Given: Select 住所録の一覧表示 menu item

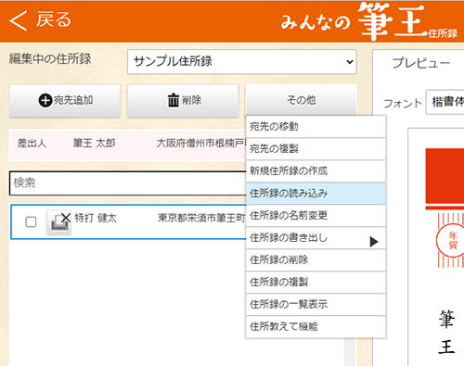Looking at the screenshot, I should [316, 305].
